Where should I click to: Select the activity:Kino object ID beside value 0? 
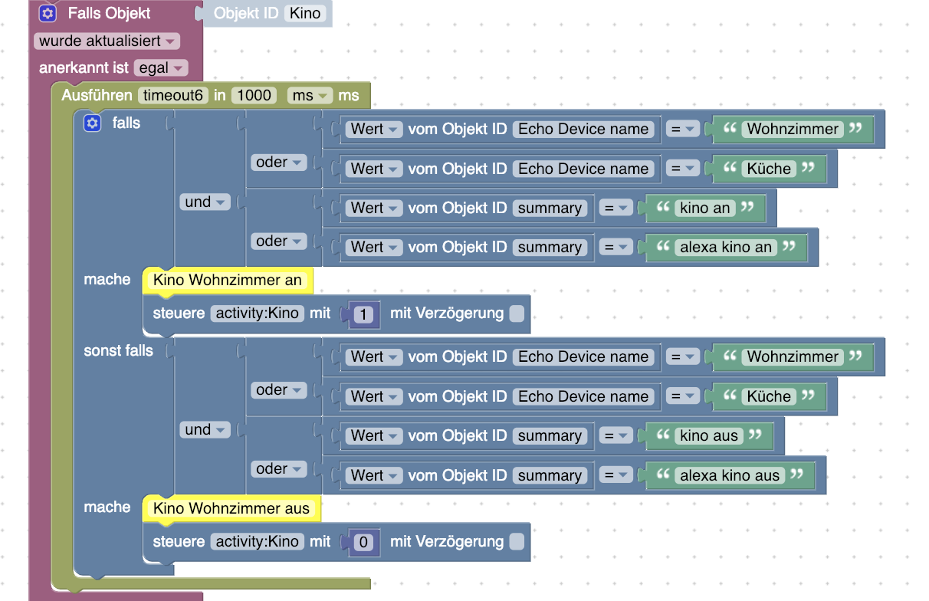pyautogui.click(x=257, y=542)
